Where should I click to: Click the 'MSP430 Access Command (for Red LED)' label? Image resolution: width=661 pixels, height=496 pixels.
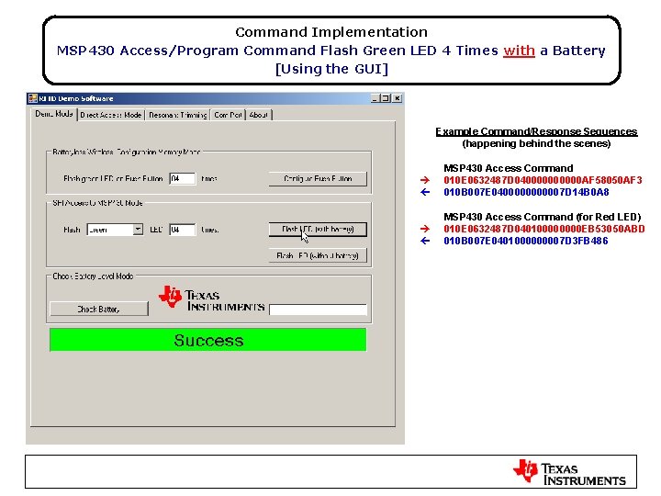[x=543, y=217]
